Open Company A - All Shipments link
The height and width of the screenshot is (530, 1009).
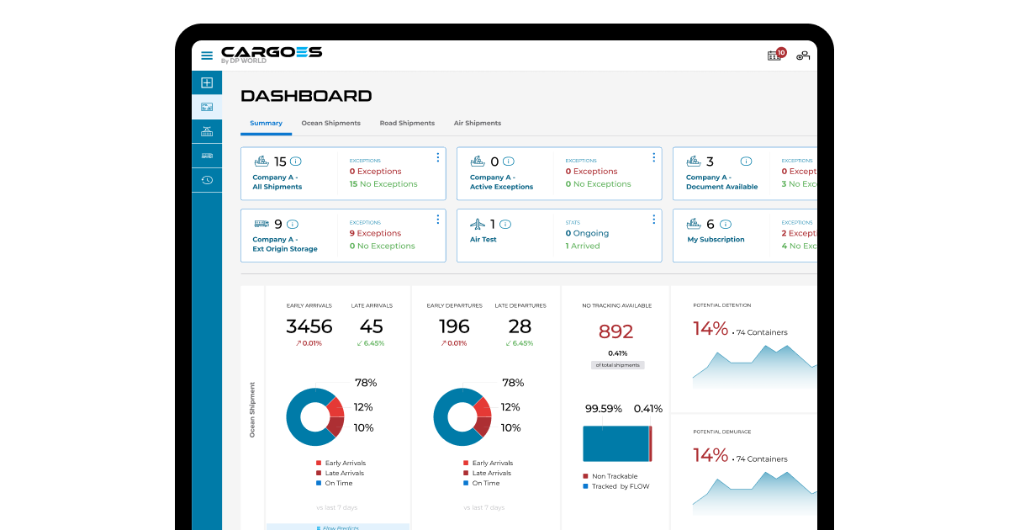[x=277, y=183]
